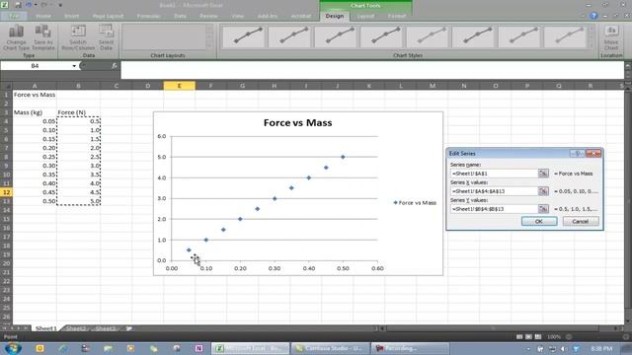The height and width of the screenshot is (355, 632).
Task: Switch to Page Break Preview in status bar
Action: (x=537, y=337)
